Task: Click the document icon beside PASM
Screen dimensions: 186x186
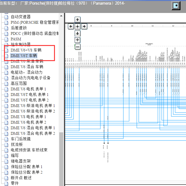Action: (6, 39)
